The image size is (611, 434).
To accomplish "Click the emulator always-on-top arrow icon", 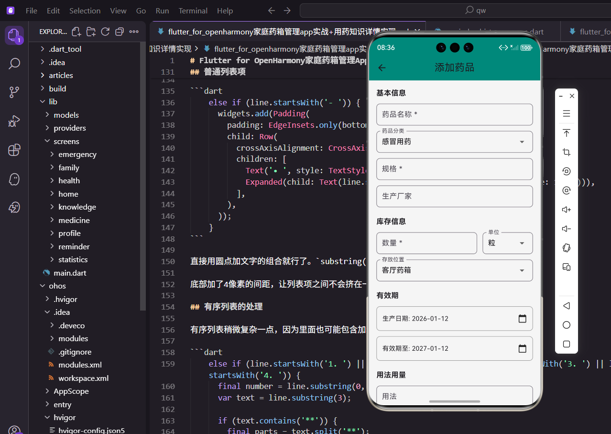I will [x=567, y=133].
